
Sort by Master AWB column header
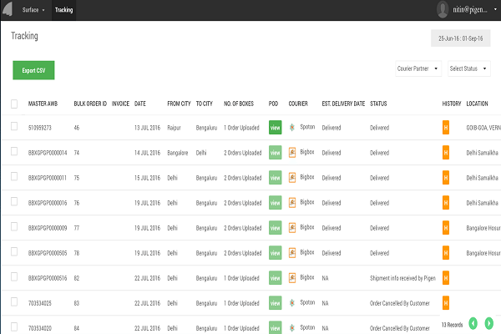pos(43,104)
